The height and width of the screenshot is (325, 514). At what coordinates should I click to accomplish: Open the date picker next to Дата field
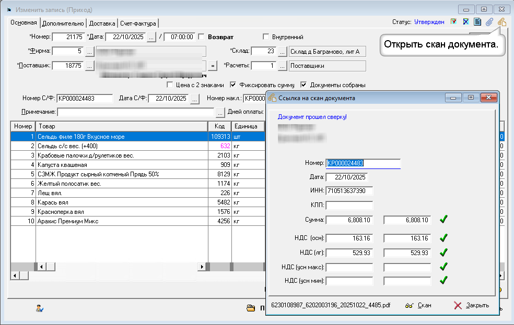(x=151, y=37)
